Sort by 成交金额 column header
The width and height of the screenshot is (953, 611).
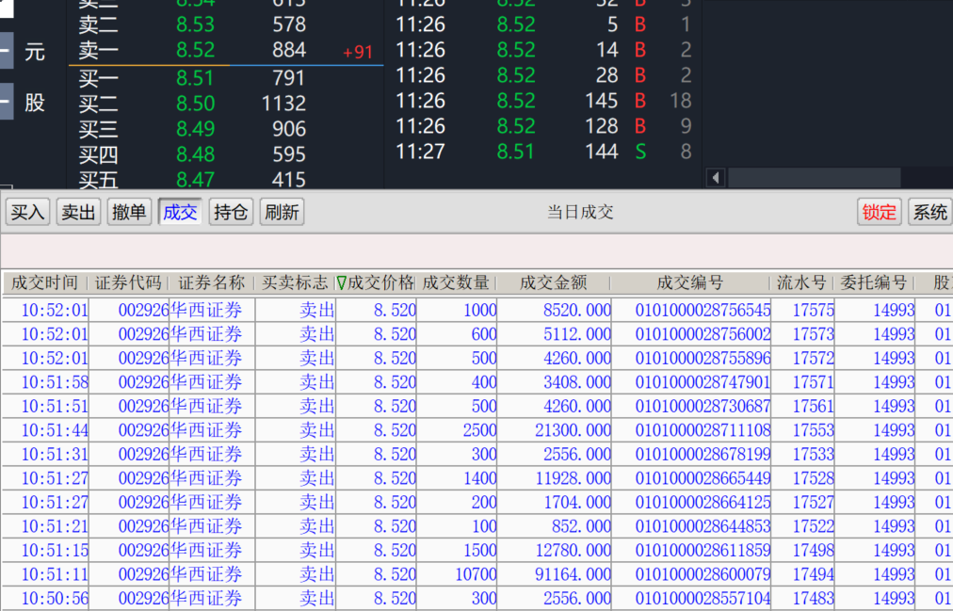pos(554,283)
